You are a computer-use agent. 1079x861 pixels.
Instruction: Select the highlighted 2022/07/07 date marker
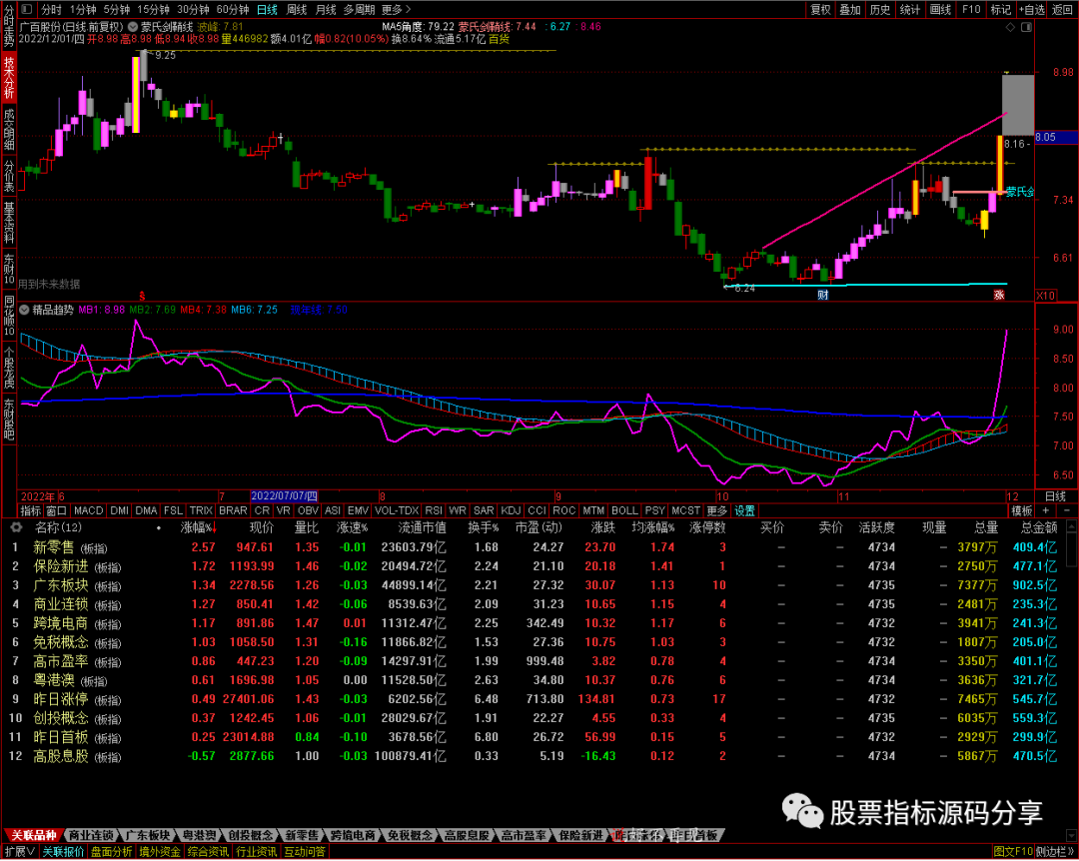point(284,496)
